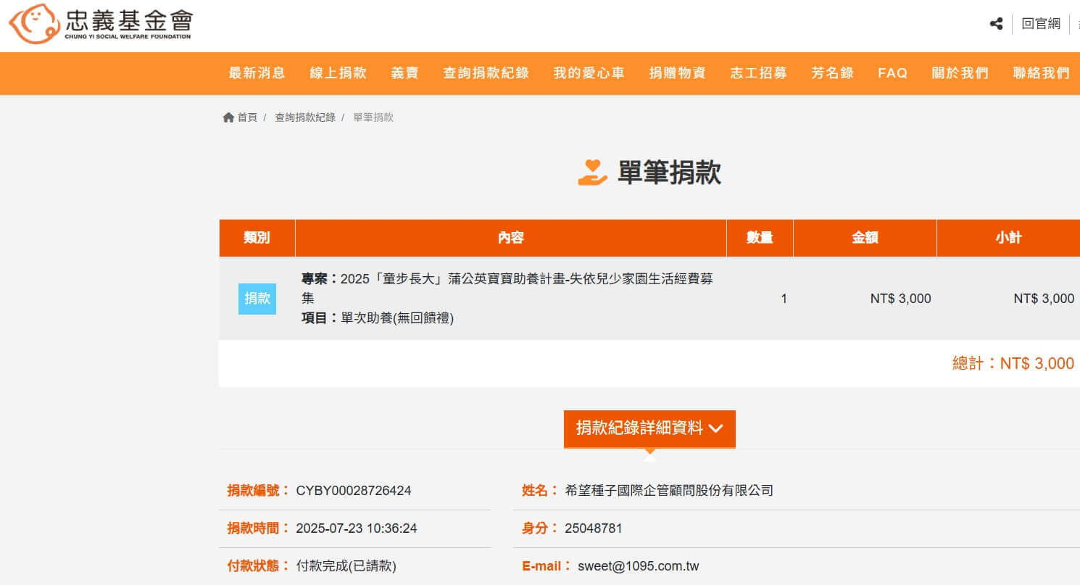Click 回官網 link in header
The image size is (1080, 585).
click(1041, 24)
